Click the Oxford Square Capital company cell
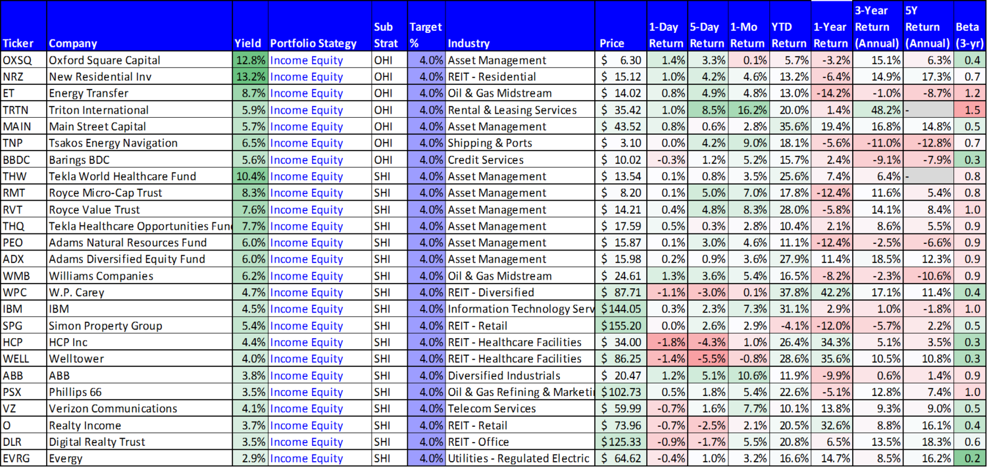The width and height of the screenshot is (987, 467). pyautogui.click(x=139, y=61)
